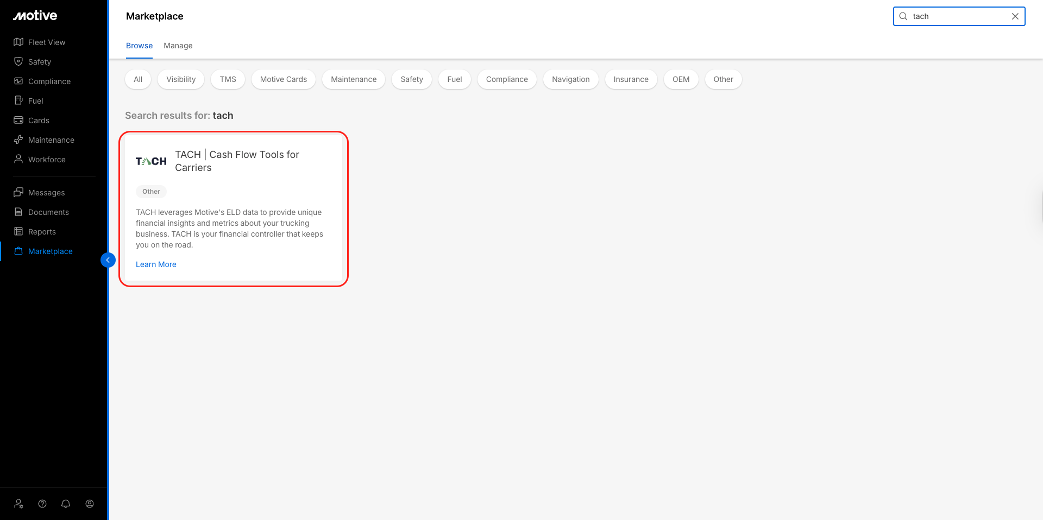Image resolution: width=1043 pixels, height=520 pixels.
Task: Click the Safety shield icon
Action: 18,61
